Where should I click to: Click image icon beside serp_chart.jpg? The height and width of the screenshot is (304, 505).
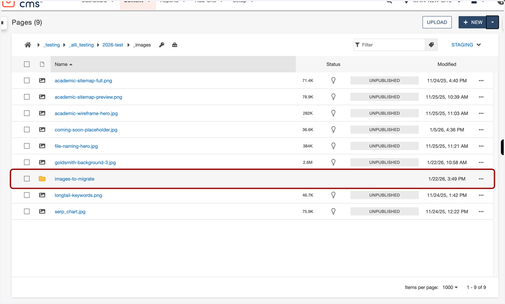pos(42,211)
